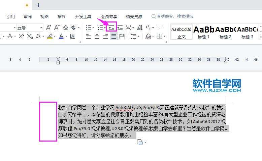
Task: Increase font size with the A+ icon
Action: click(48, 28)
